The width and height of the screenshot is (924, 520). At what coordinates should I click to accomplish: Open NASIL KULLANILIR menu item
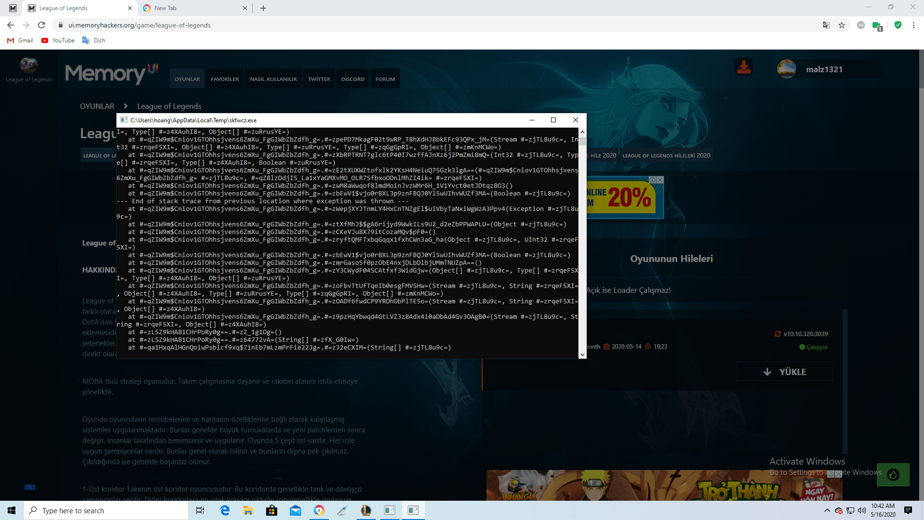pyautogui.click(x=273, y=79)
